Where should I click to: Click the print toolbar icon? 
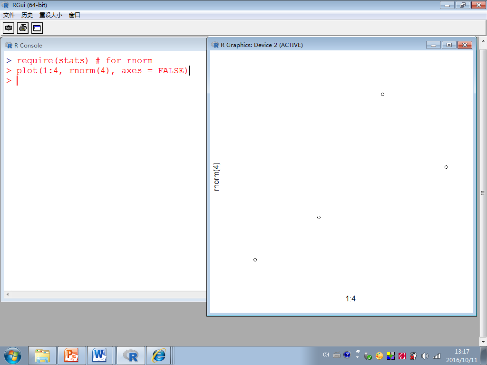[23, 28]
